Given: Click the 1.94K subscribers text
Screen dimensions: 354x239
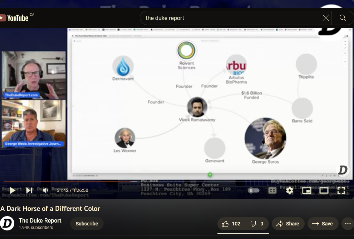Looking at the screenshot, I should pyautogui.click(x=36, y=228).
